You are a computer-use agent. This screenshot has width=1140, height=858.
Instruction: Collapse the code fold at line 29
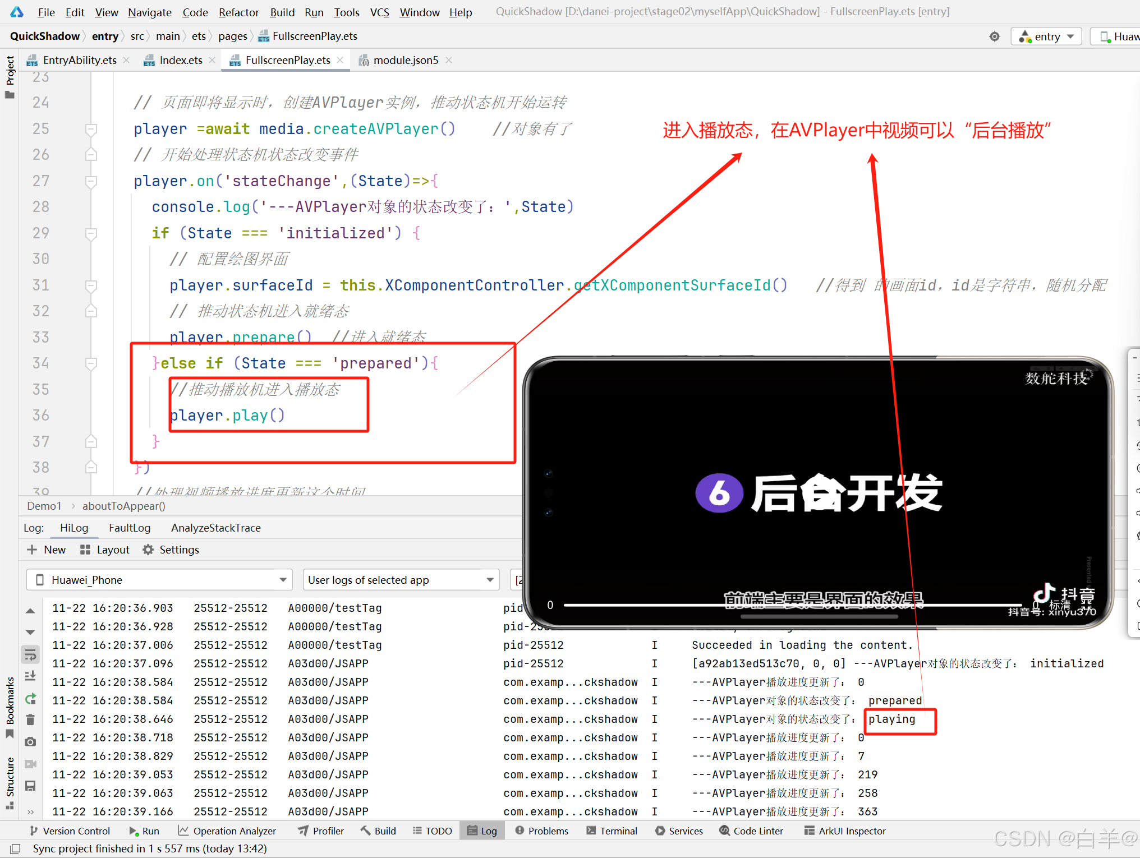(x=91, y=233)
